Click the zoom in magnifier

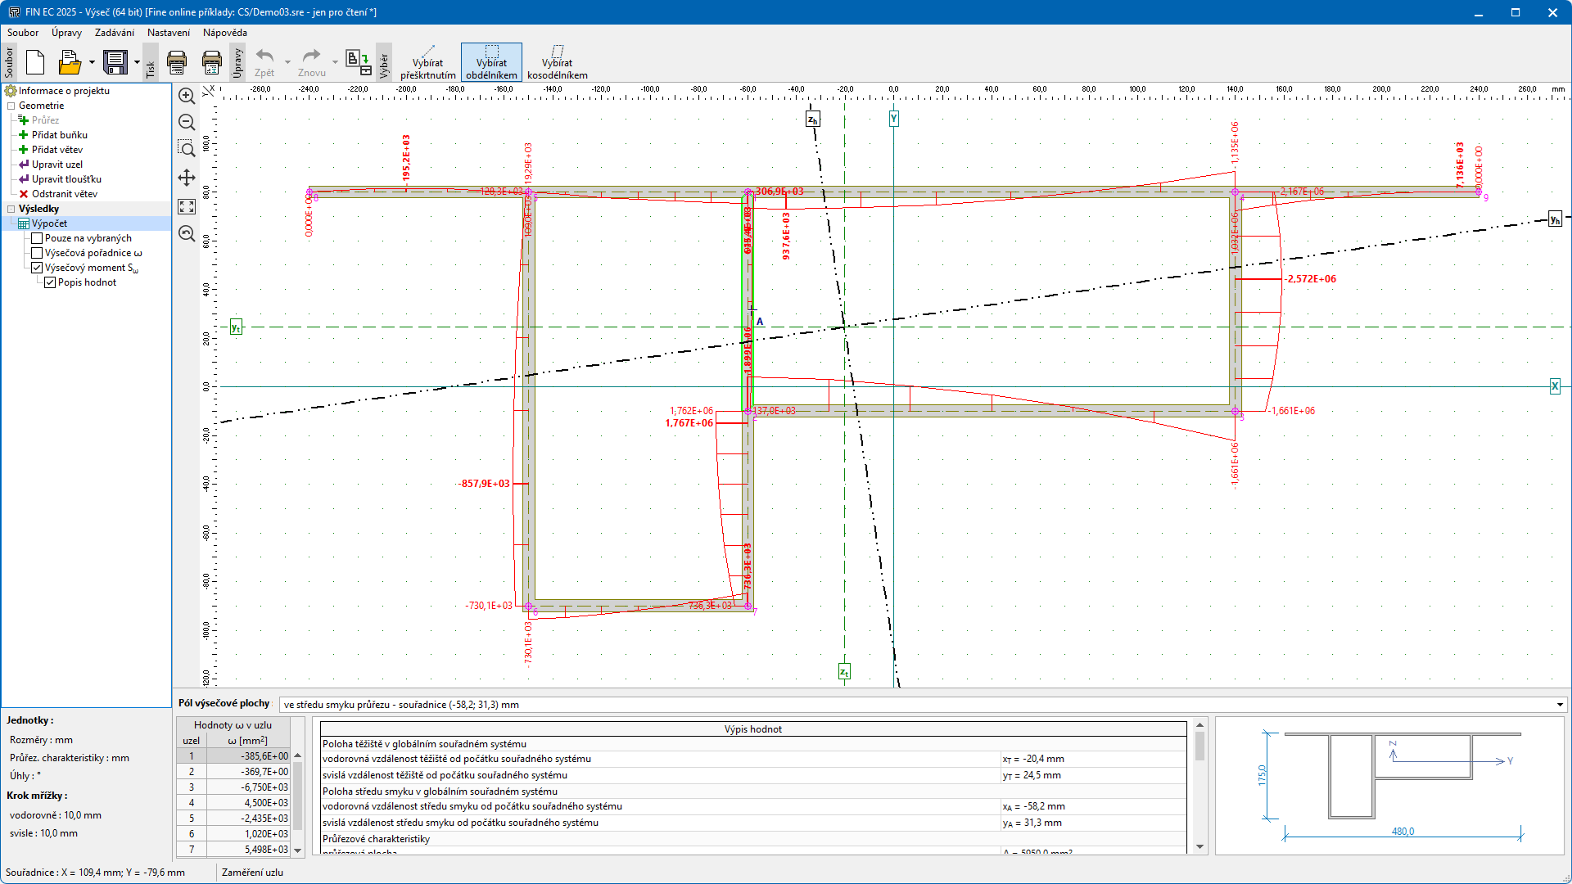187,96
